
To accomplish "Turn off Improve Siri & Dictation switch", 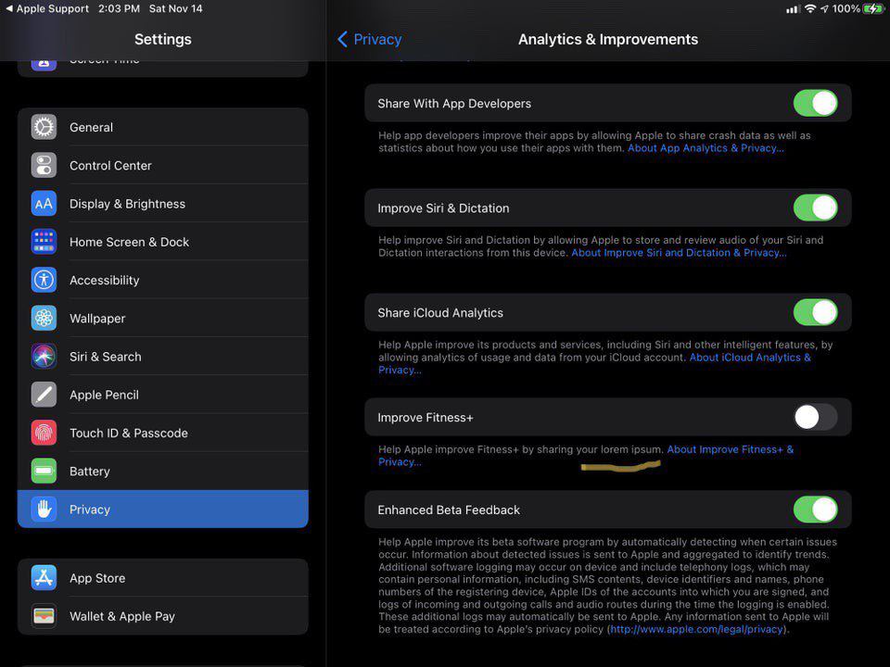I will click(x=815, y=208).
